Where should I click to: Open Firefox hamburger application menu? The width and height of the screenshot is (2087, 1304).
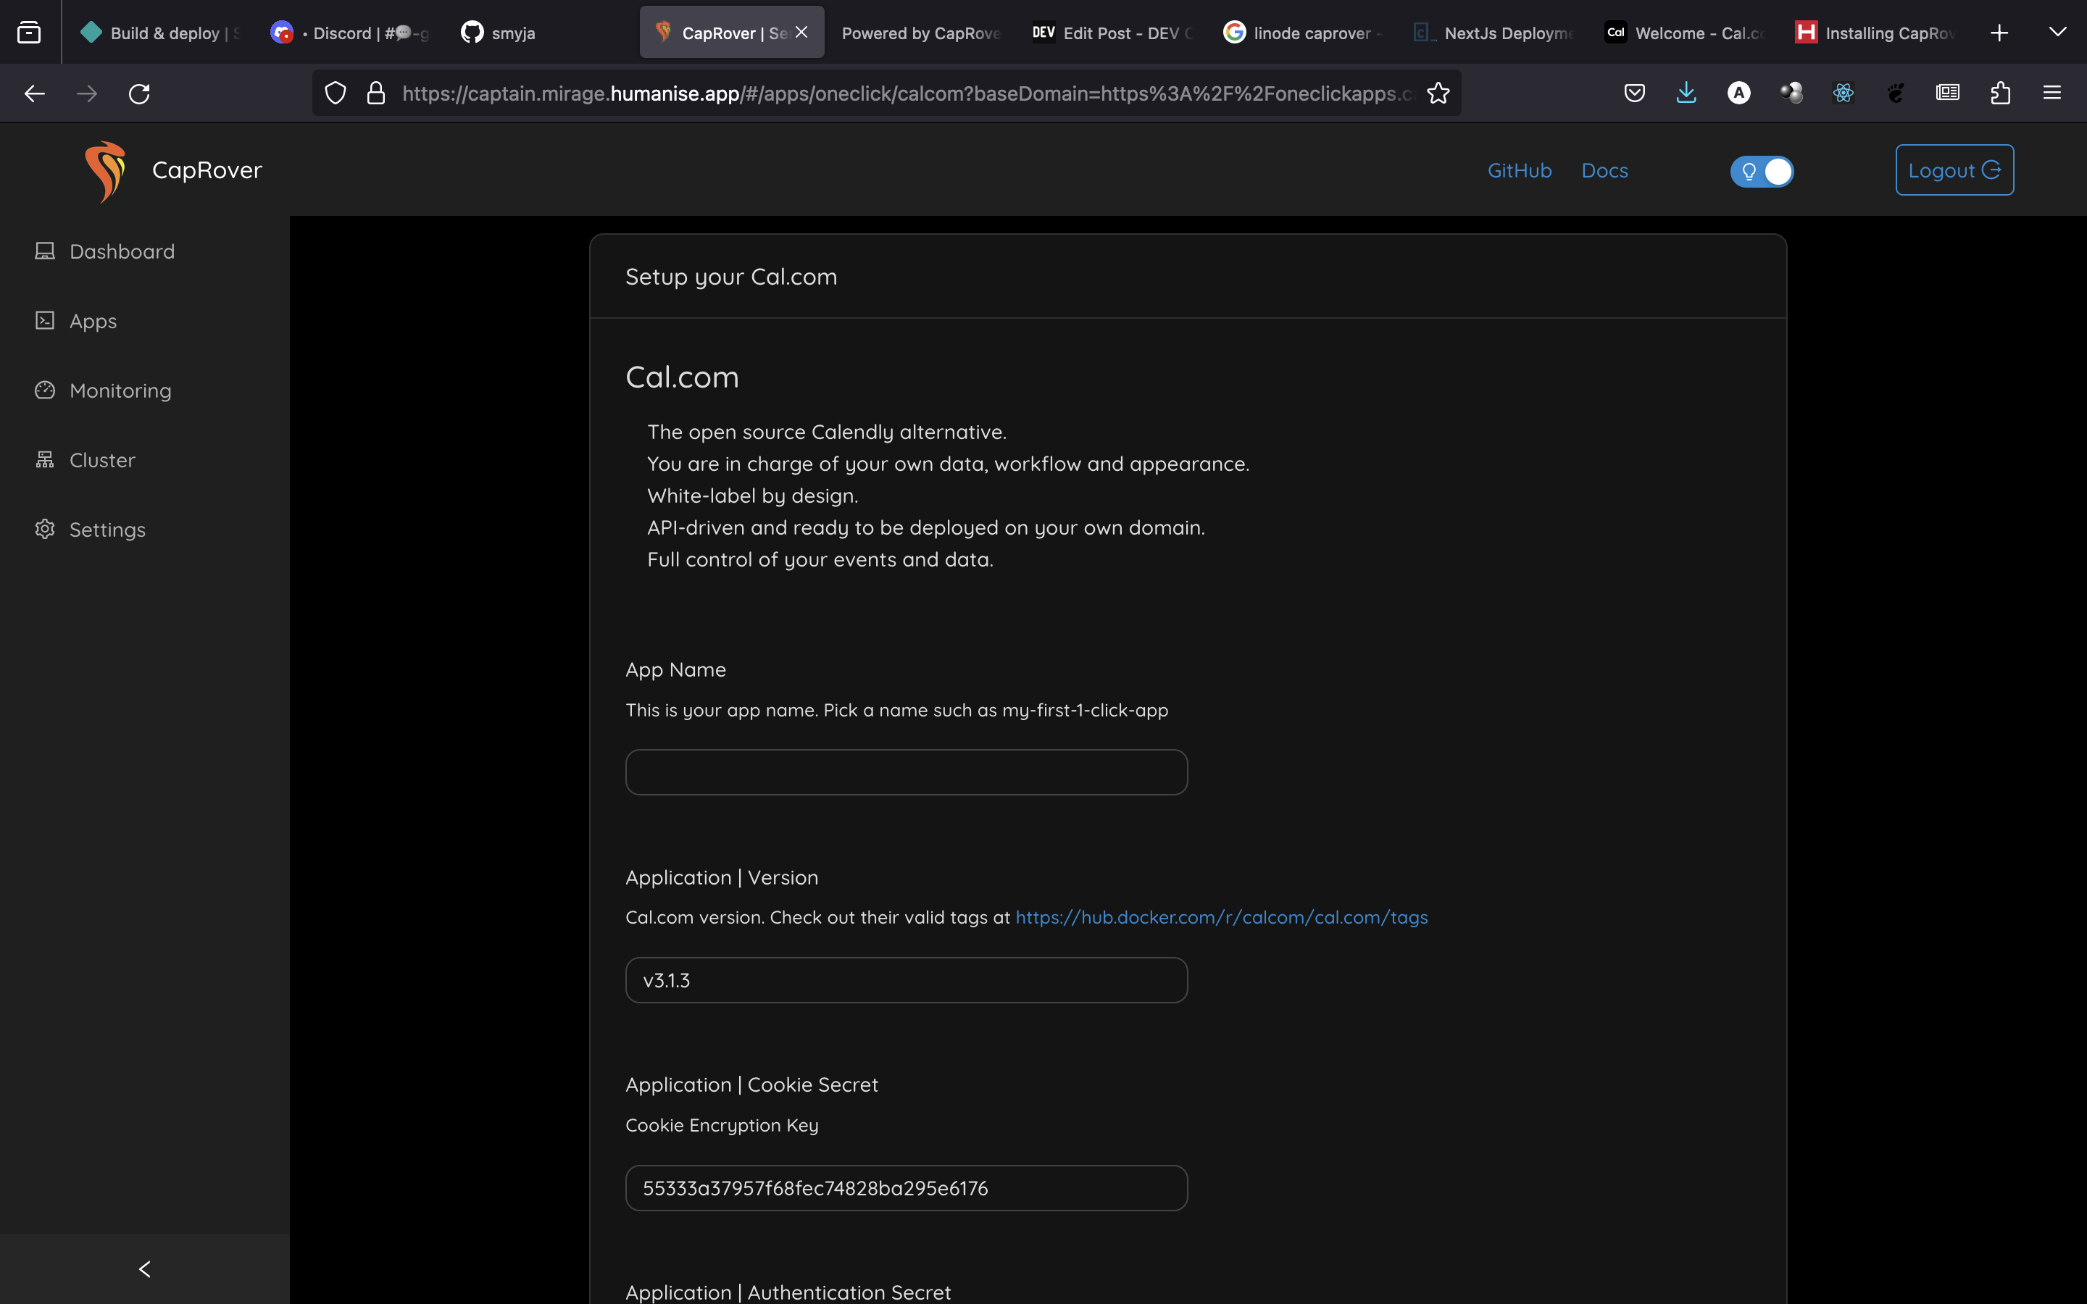click(x=2051, y=93)
